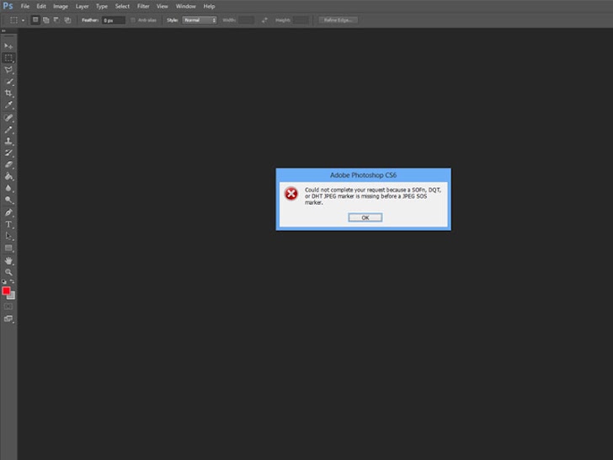Screen dimensions: 613x460
Task: Select the Clone Stamp tool
Action: (8, 142)
